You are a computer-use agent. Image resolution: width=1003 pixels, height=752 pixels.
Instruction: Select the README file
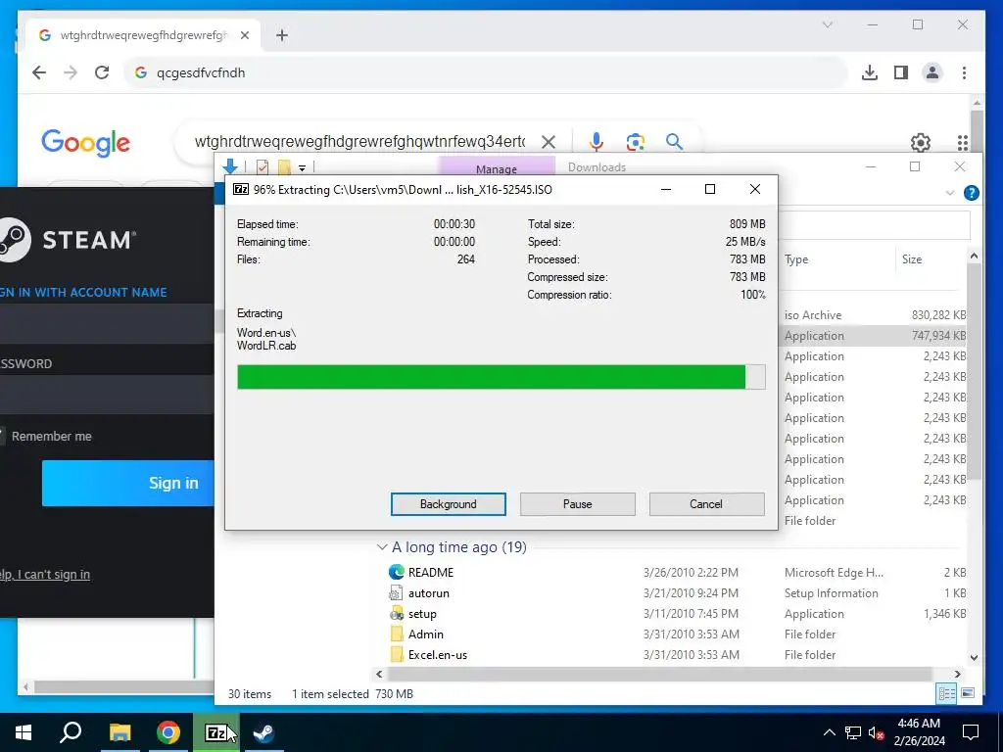[670, 572]
